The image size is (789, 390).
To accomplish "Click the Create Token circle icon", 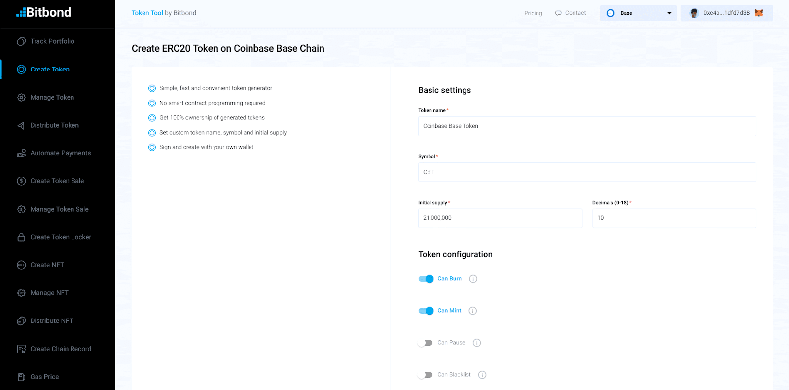I will coord(21,70).
